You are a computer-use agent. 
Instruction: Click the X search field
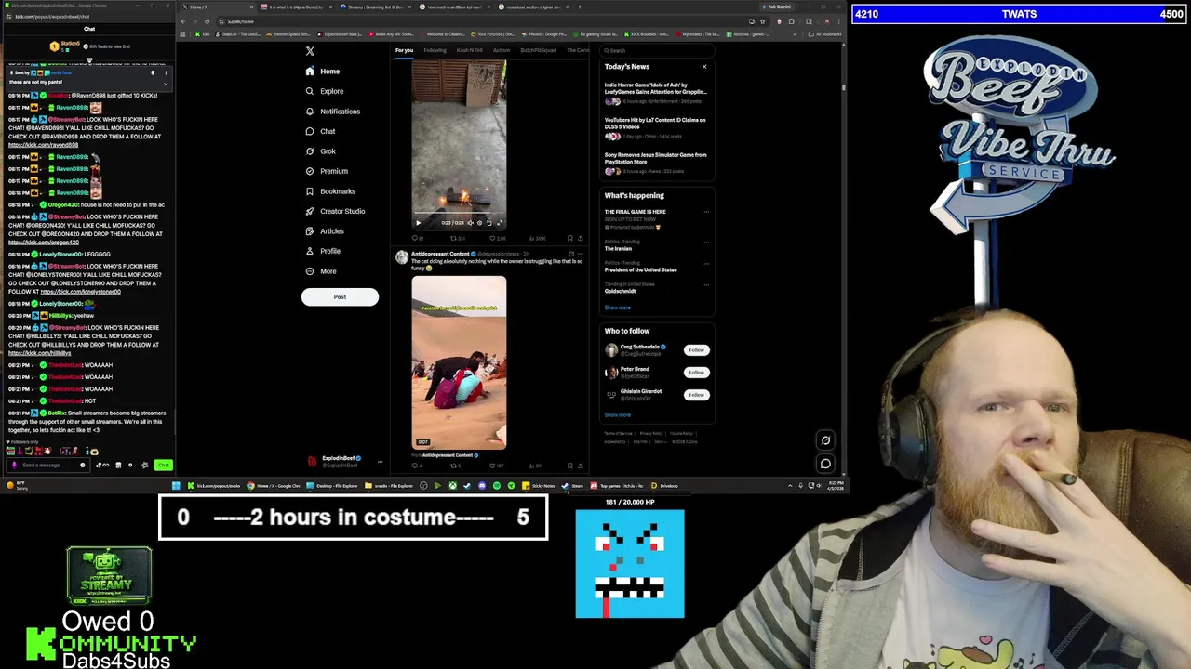point(657,50)
